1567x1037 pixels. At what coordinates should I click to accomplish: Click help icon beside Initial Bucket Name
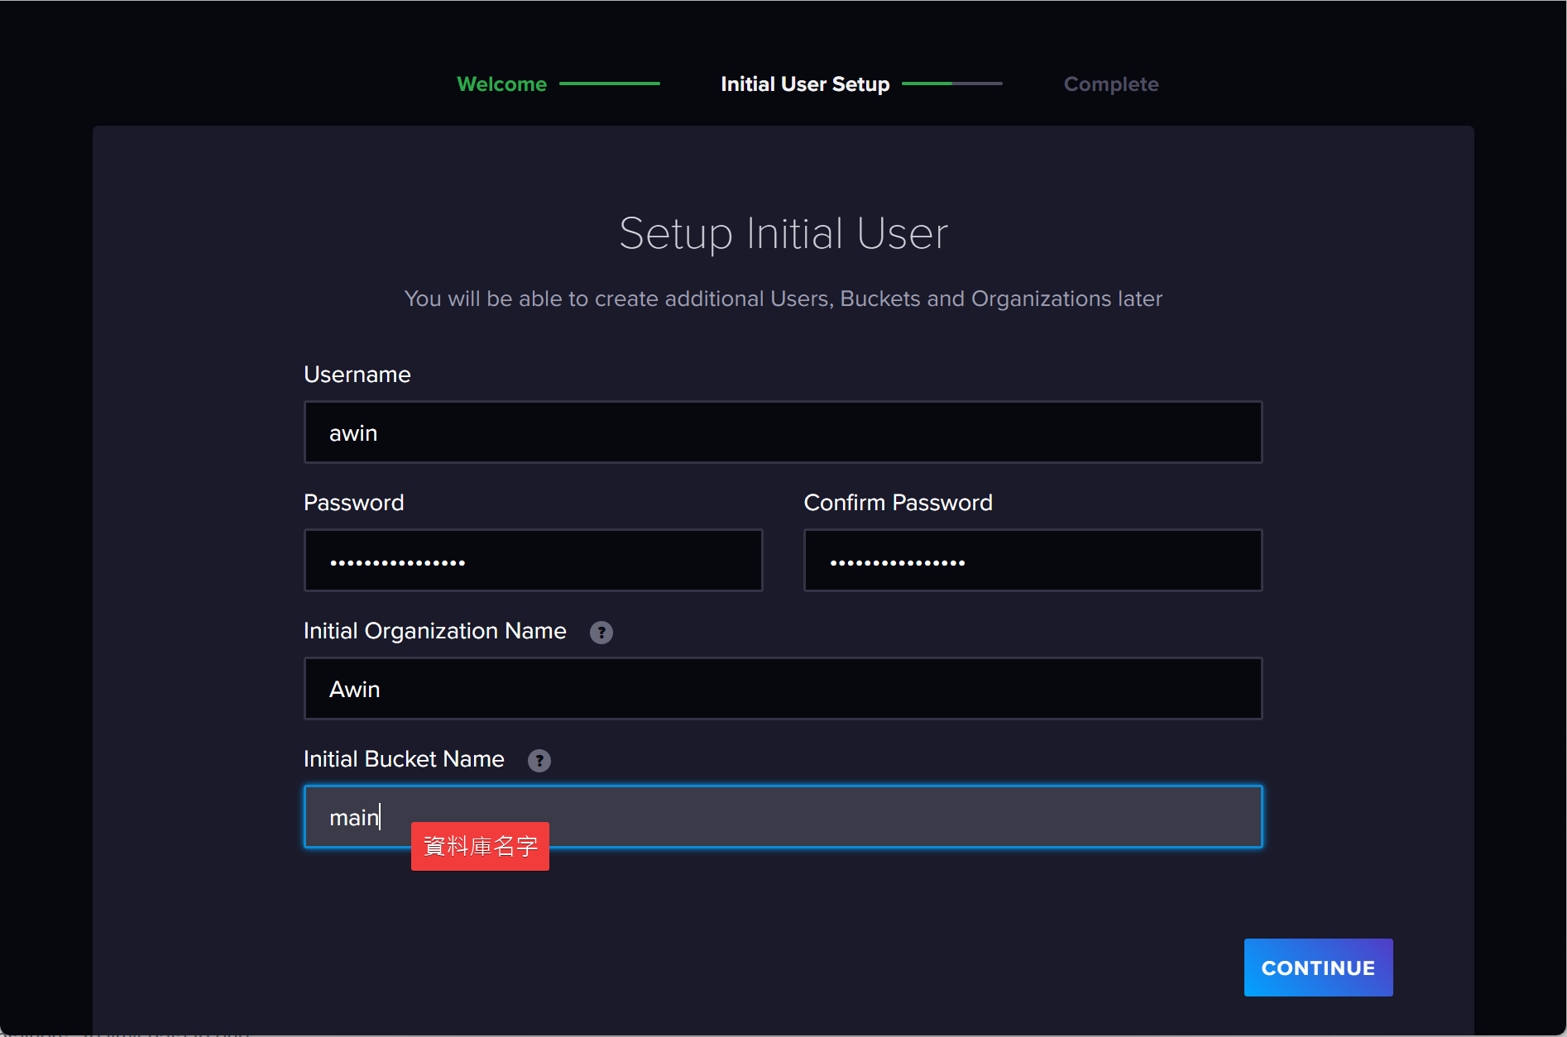coord(539,761)
